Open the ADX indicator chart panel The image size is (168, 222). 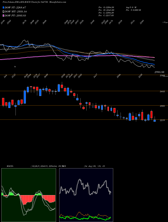coord(86,195)
